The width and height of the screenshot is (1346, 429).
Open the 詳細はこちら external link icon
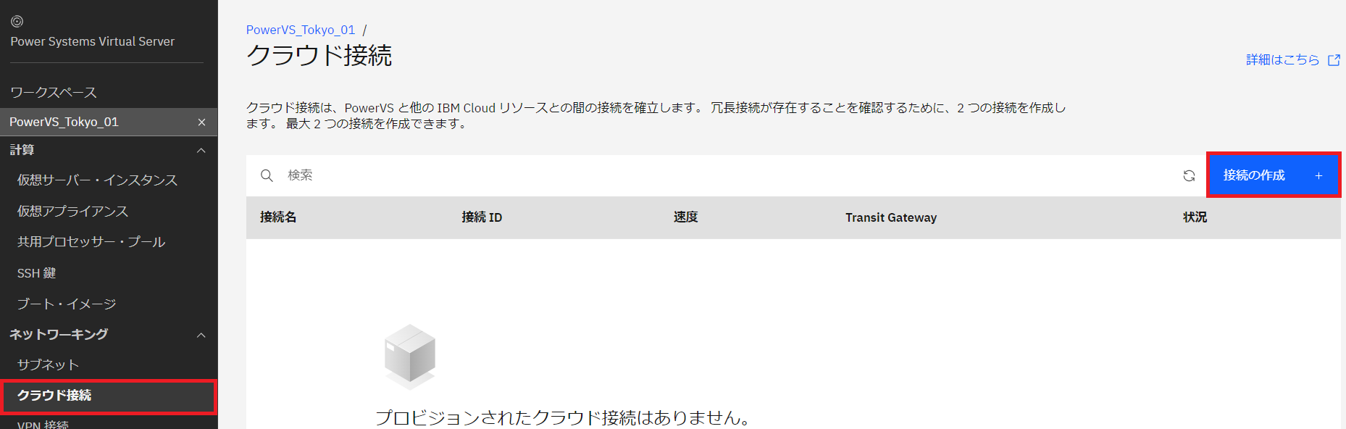tap(1334, 60)
